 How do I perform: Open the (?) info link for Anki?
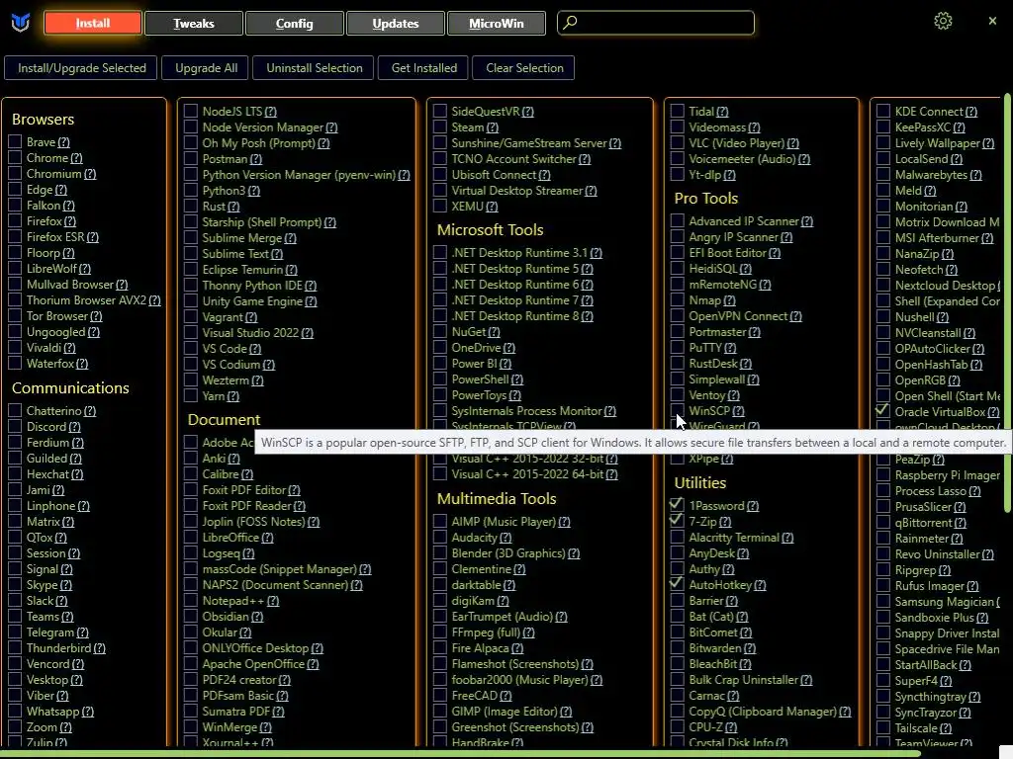click(233, 459)
